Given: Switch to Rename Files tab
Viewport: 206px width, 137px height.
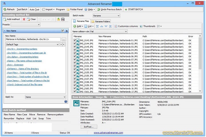Looking at the screenshot, I should point(81,21).
